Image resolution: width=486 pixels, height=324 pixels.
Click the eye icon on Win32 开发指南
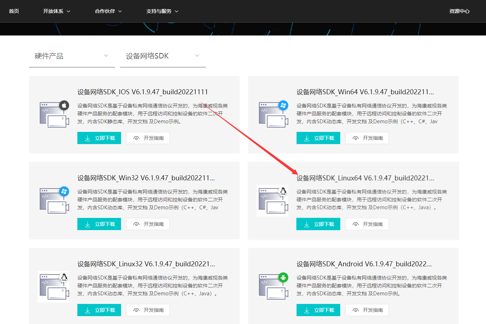coord(136,224)
